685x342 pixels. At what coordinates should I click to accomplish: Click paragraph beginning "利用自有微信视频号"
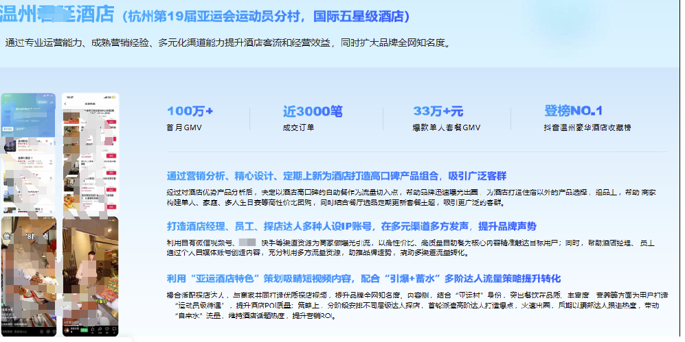(411, 247)
